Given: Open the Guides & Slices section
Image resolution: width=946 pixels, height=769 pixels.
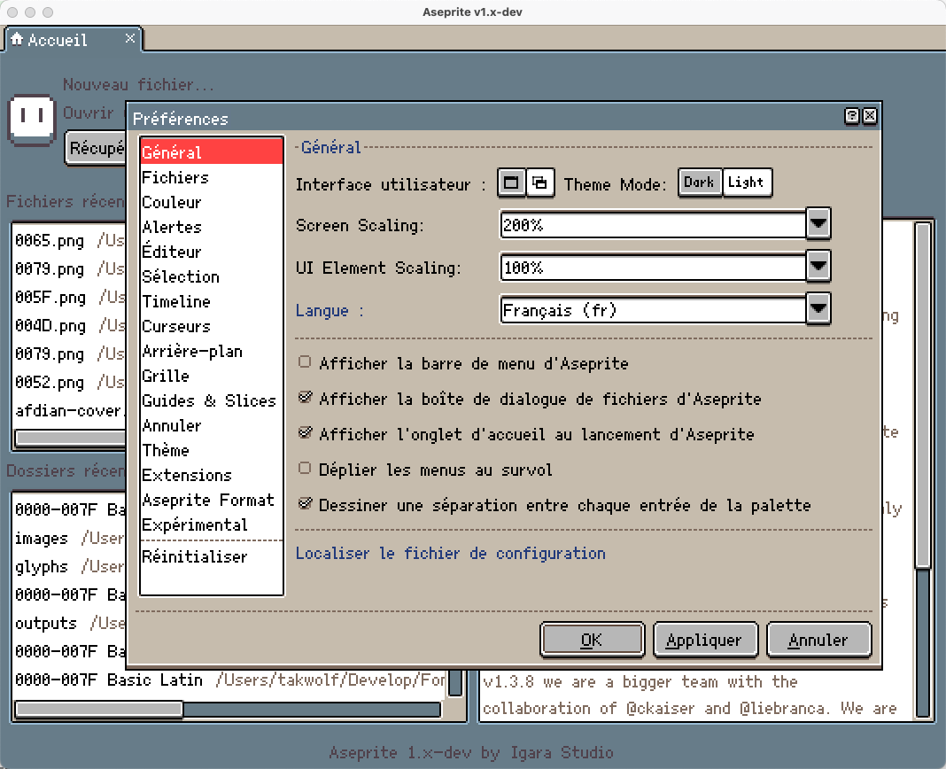Looking at the screenshot, I should (211, 400).
